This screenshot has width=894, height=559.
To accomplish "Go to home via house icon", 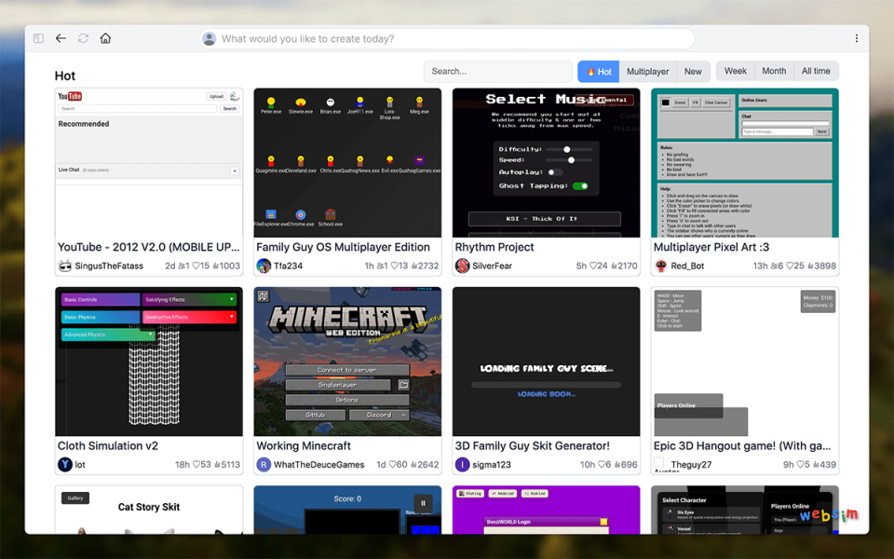I will (x=105, y=38).
